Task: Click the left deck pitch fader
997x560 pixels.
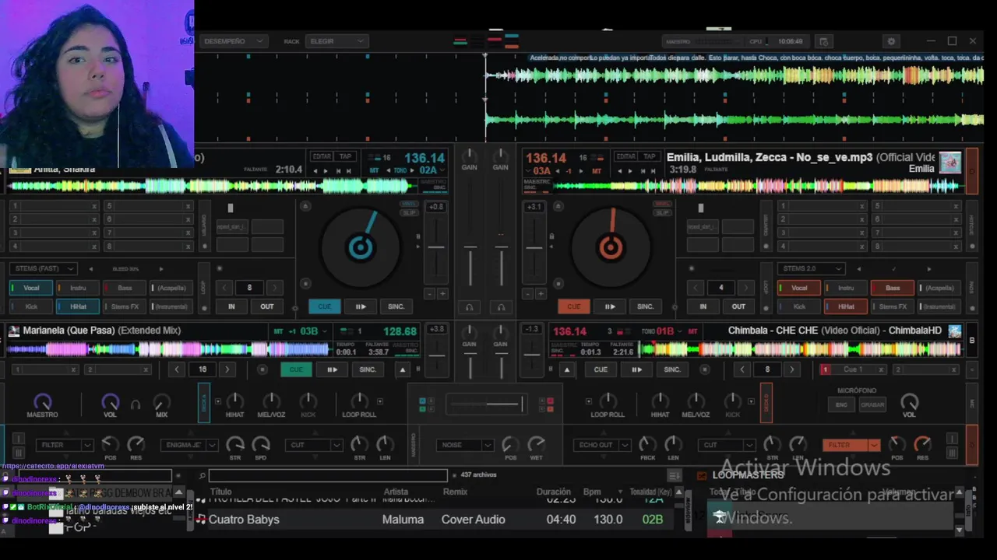Action: (436, 248)
